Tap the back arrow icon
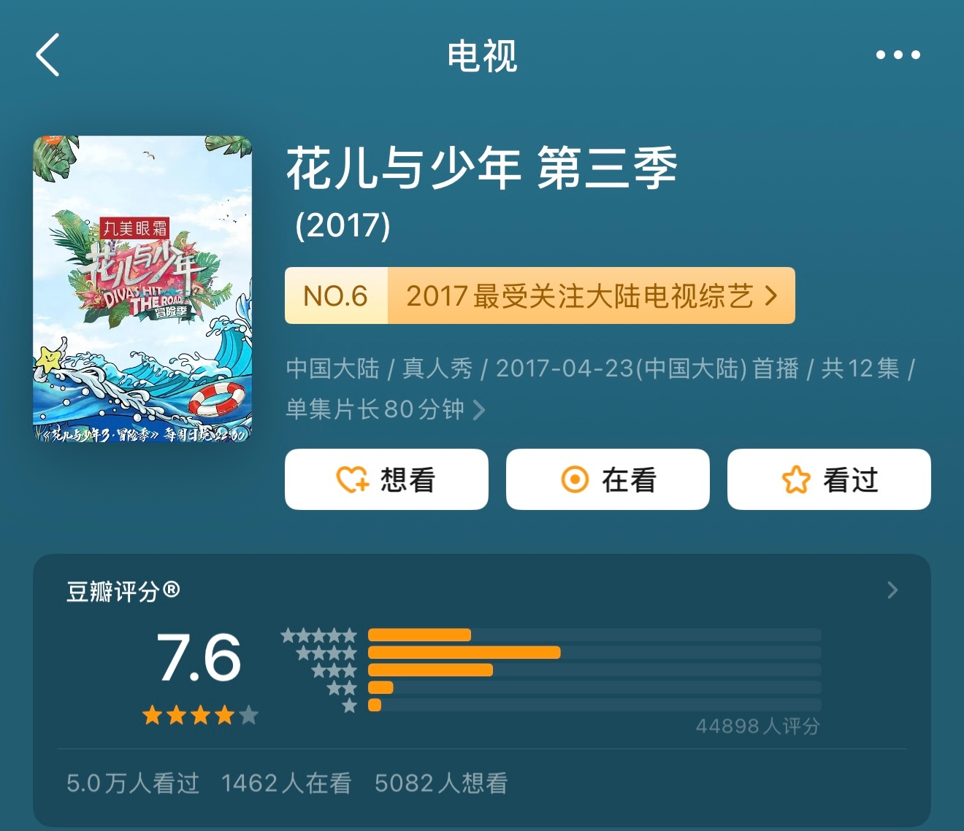Screen dimensions: 964x831 tap(47, 55)
